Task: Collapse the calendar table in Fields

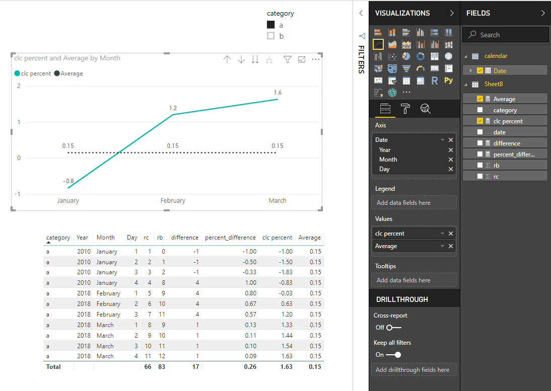Action: pos(466,56)
